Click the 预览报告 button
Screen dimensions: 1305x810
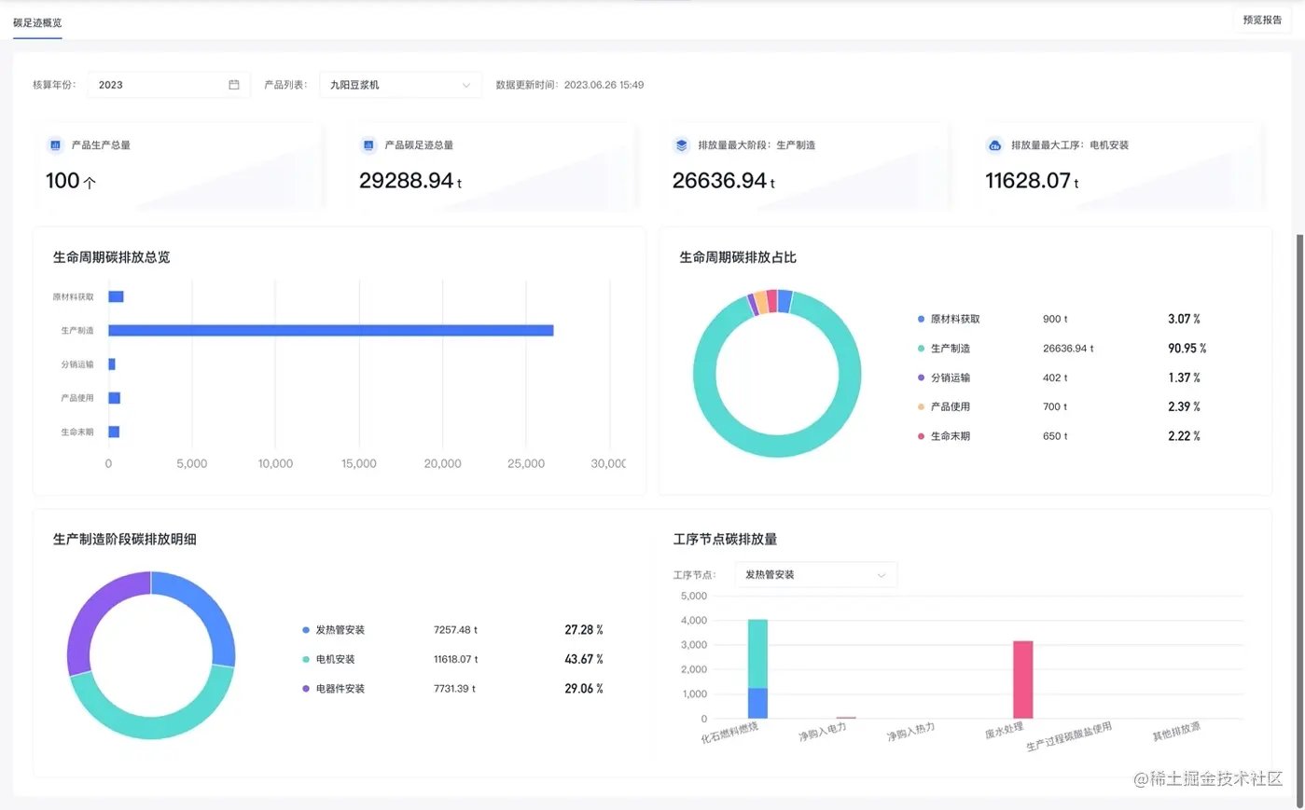point(1262,20)
